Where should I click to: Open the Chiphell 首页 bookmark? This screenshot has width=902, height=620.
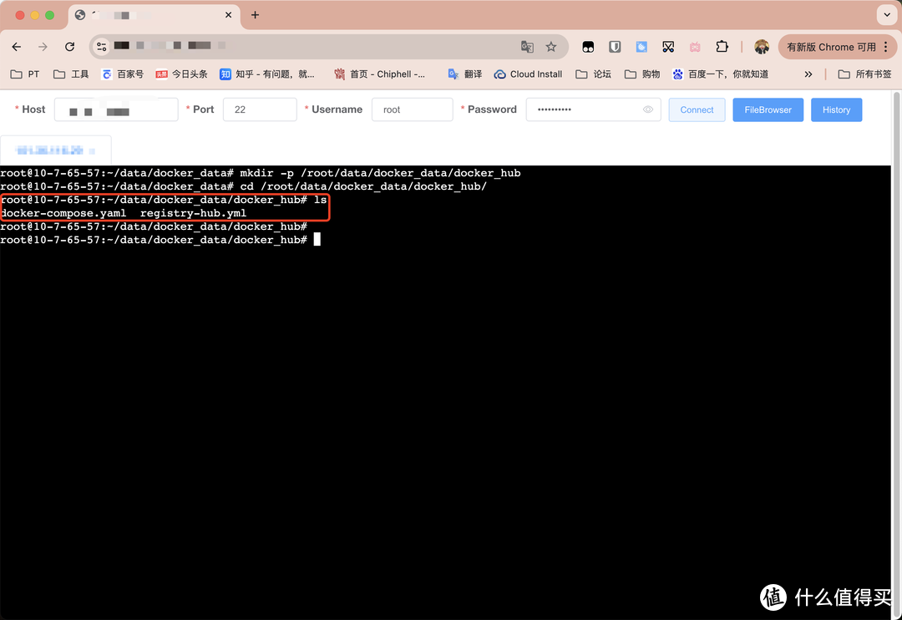click(x=380, y=74)
